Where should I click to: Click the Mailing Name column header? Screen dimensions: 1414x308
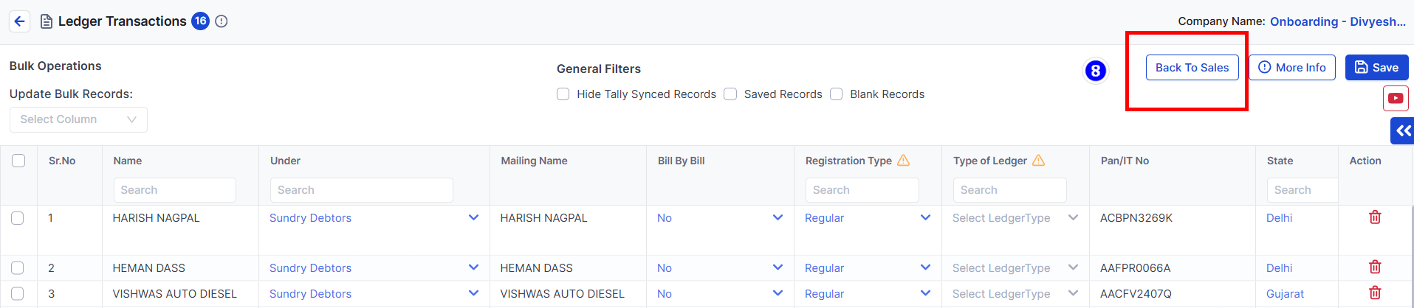point(534,161)
